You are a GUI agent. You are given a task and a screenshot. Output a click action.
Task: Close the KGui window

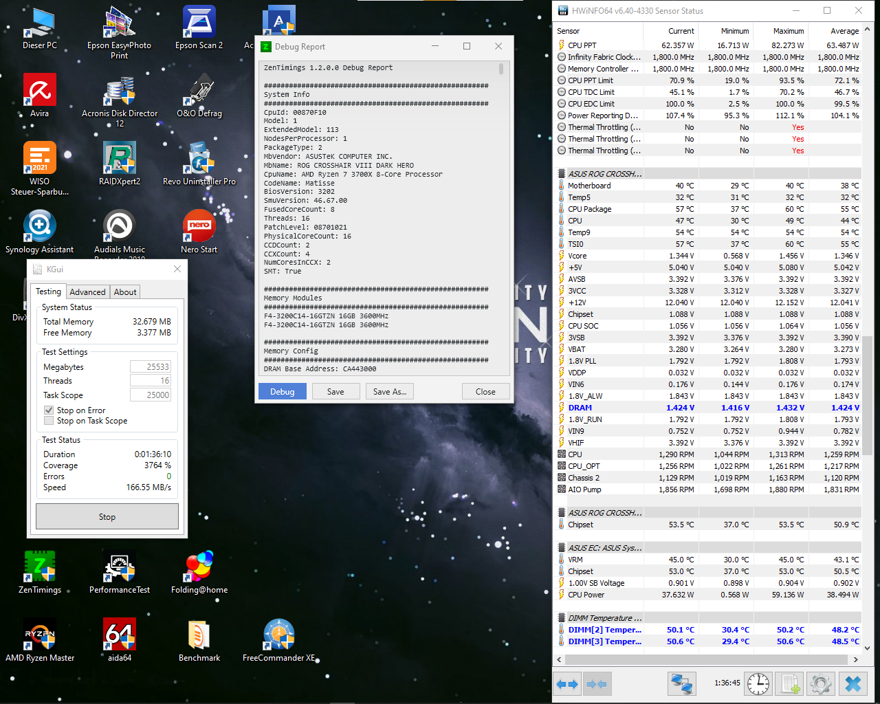coord(177,269)
